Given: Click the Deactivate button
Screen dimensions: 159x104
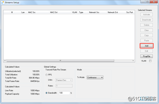Looking at the screenshot, I should [x=147, y=20].
